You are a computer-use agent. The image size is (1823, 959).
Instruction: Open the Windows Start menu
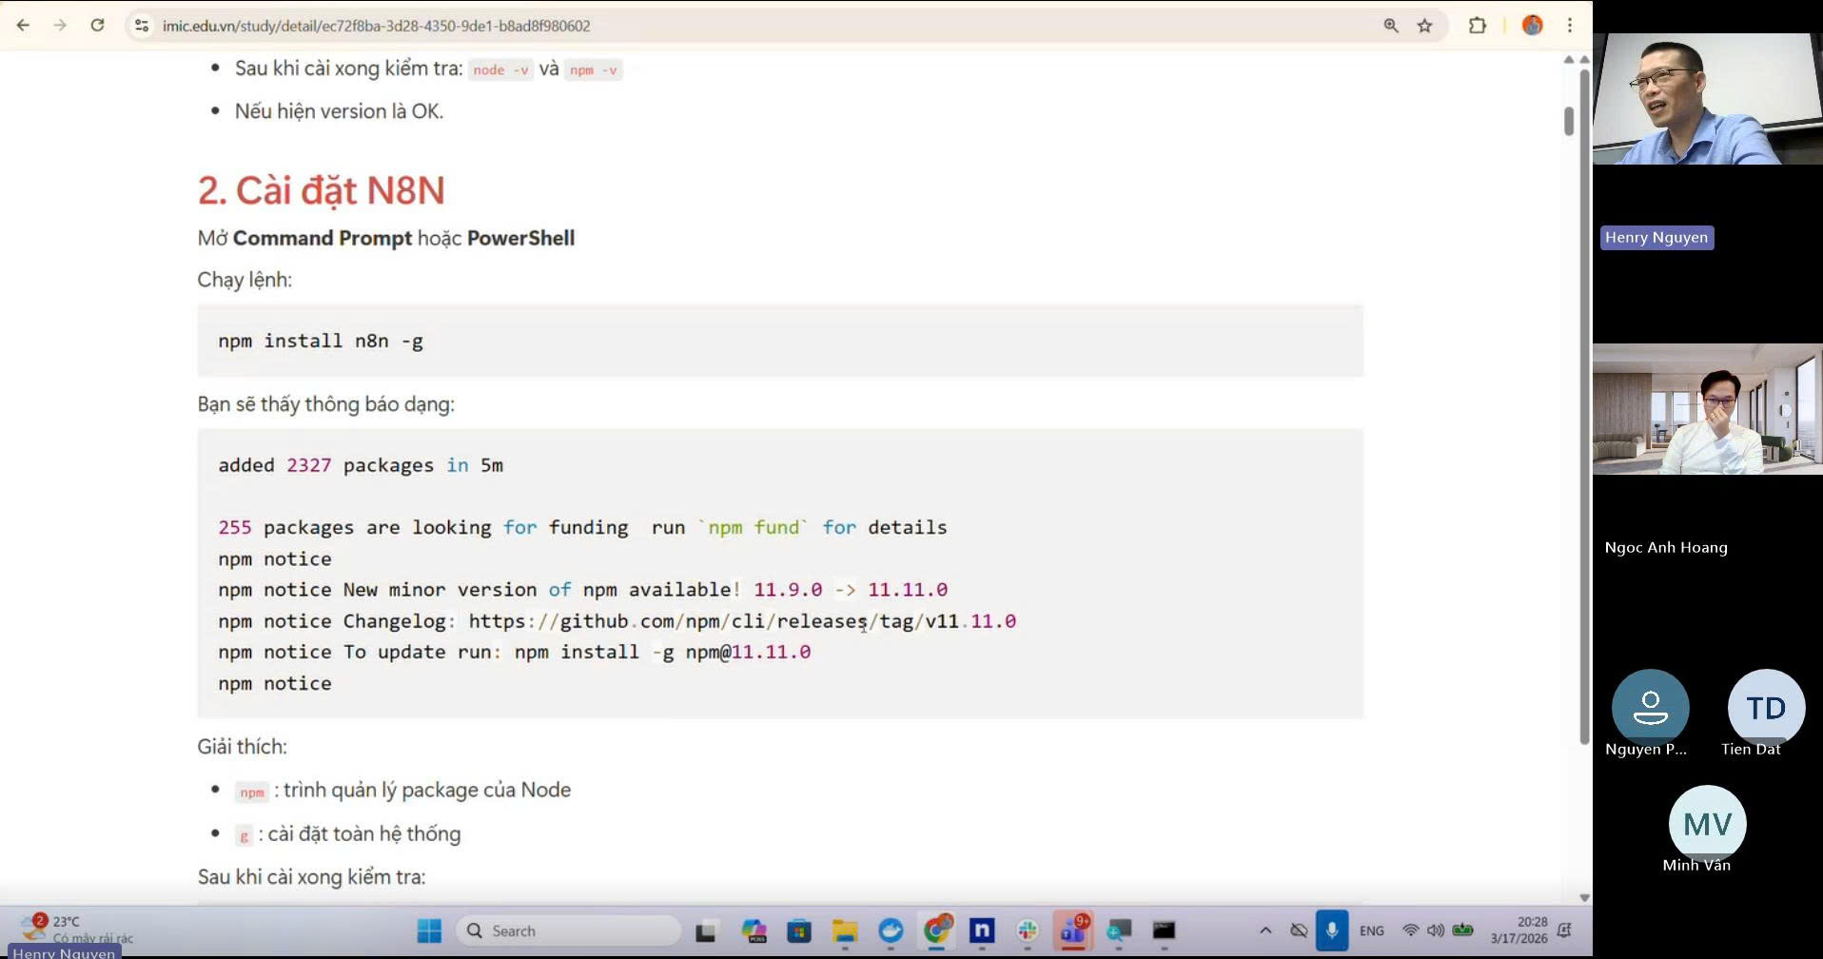point(429,930)
